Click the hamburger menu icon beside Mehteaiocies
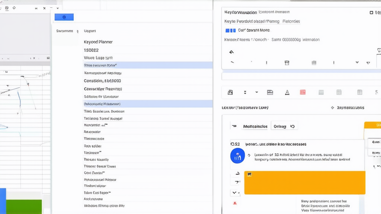 point(234,126)
